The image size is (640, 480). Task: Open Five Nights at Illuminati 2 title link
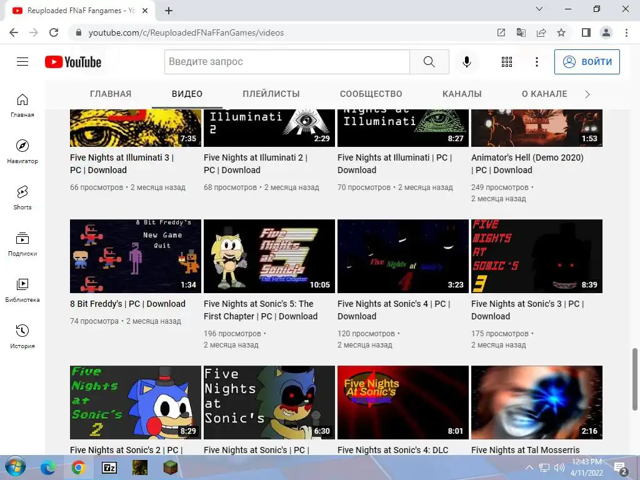coord(256,164)
